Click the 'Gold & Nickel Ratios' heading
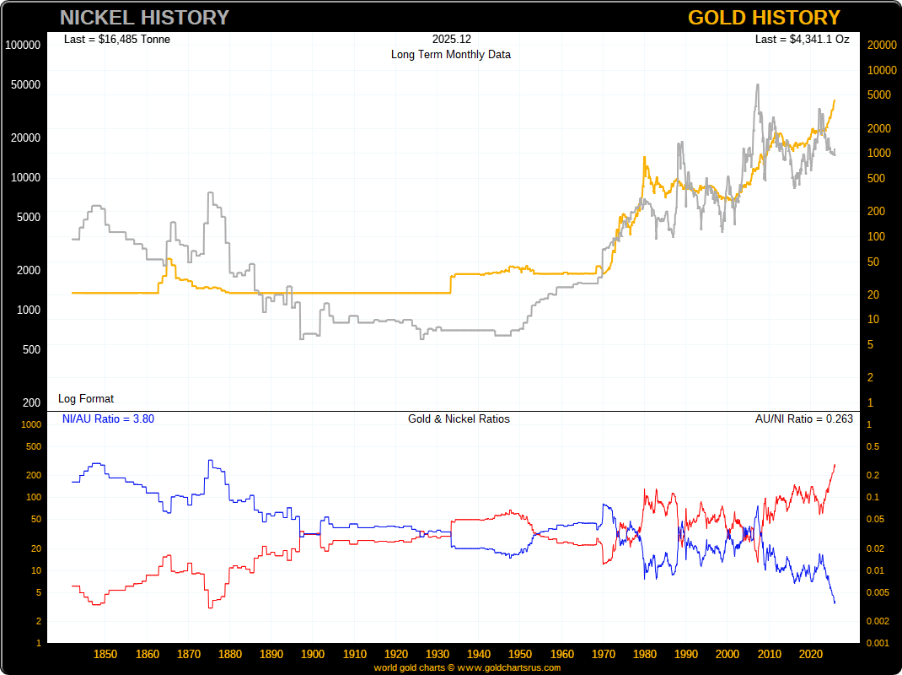This screenshot has width=902, height=675. (x=459, y=418)
